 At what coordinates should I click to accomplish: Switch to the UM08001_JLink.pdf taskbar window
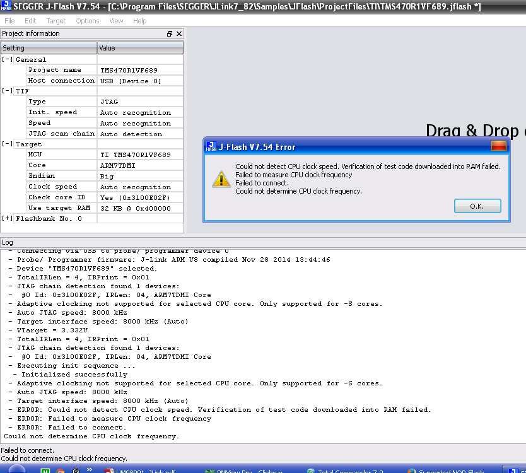point(141,470)
